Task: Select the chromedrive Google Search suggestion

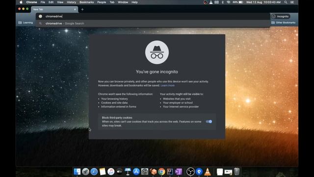Action: click(153, 24)
